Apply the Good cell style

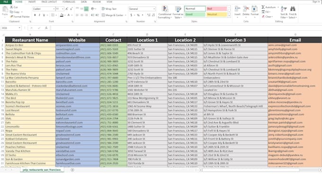tap(195, 14)
